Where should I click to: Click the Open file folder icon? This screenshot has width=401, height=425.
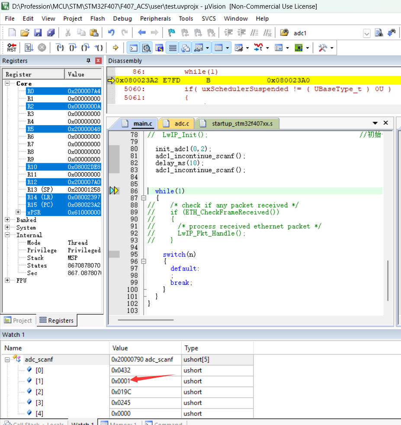tap(25, 33)
